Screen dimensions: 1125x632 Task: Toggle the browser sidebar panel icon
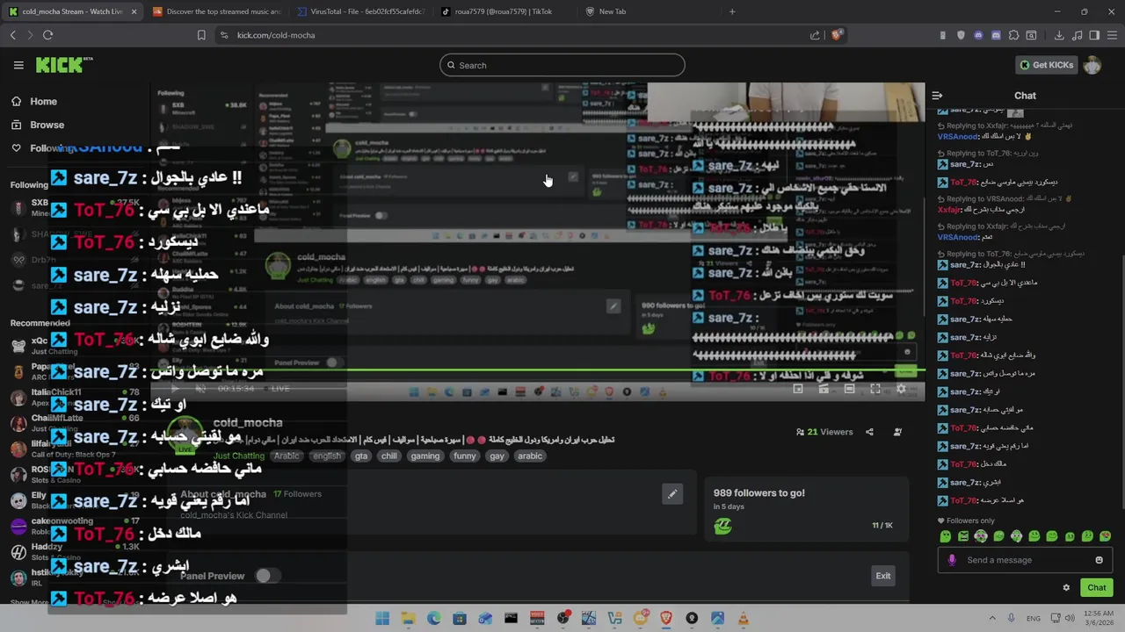[1094, 35]
